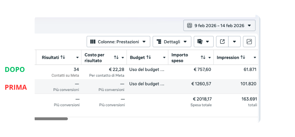Click the Dettagli breakdown icon
Screen dimensions: 295x137
[x=159, y=42]
